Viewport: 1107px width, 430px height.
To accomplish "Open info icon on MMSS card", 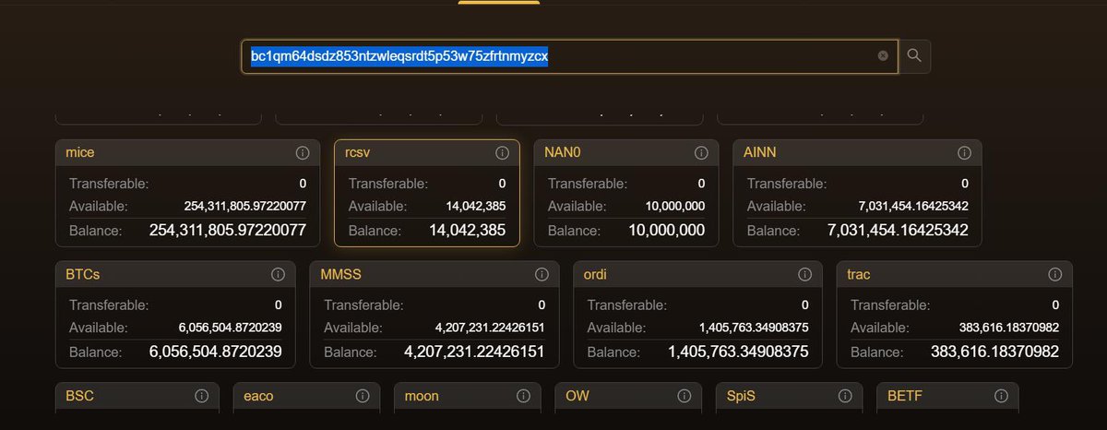I will (x=542, y=275).
